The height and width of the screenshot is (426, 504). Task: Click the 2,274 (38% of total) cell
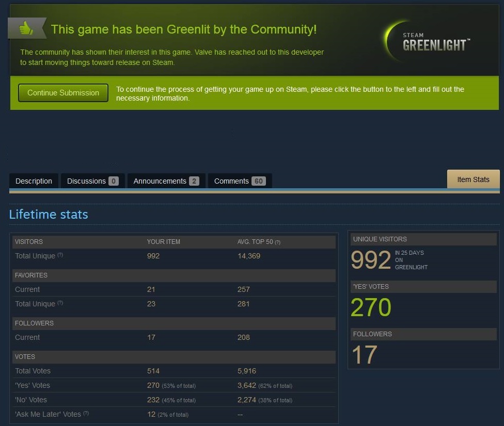pyautogui.click(x=265, y=400)
